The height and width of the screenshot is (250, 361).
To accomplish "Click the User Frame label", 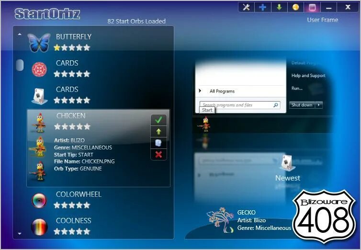I will [323, 20].
